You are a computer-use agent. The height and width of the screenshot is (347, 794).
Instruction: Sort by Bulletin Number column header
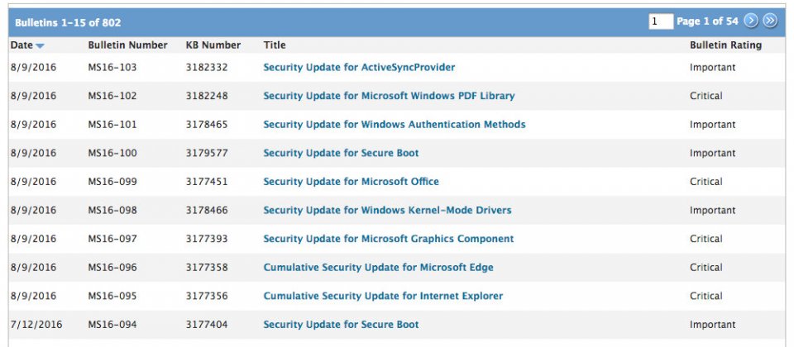(x=127, y=45)
